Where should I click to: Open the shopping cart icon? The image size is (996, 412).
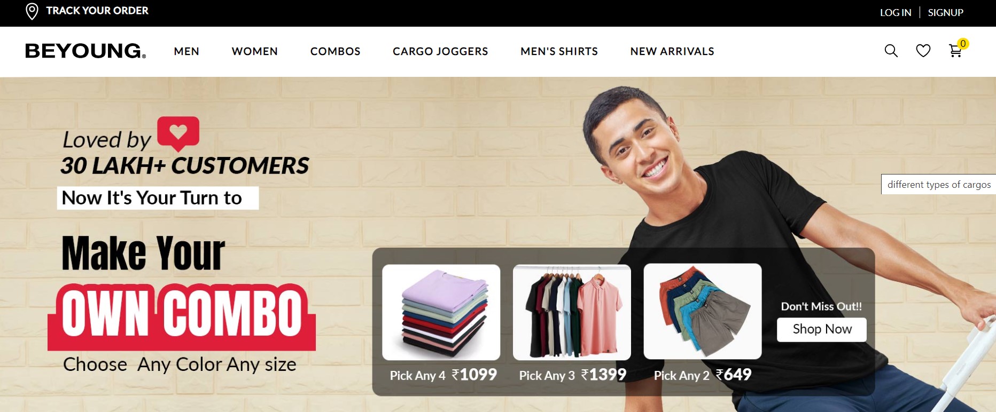(955, 51)
